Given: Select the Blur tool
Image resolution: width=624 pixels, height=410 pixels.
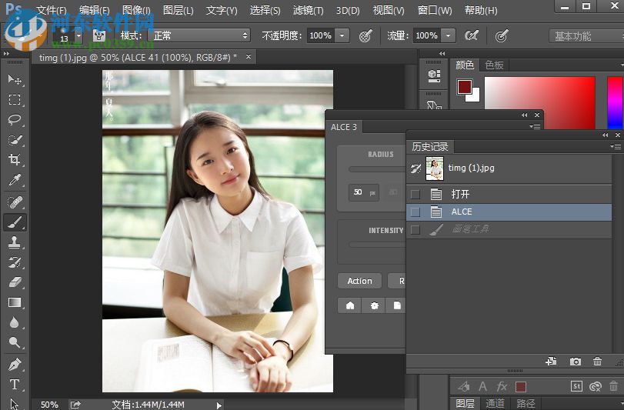Looking at the screenshot, I should coord(15,322).
